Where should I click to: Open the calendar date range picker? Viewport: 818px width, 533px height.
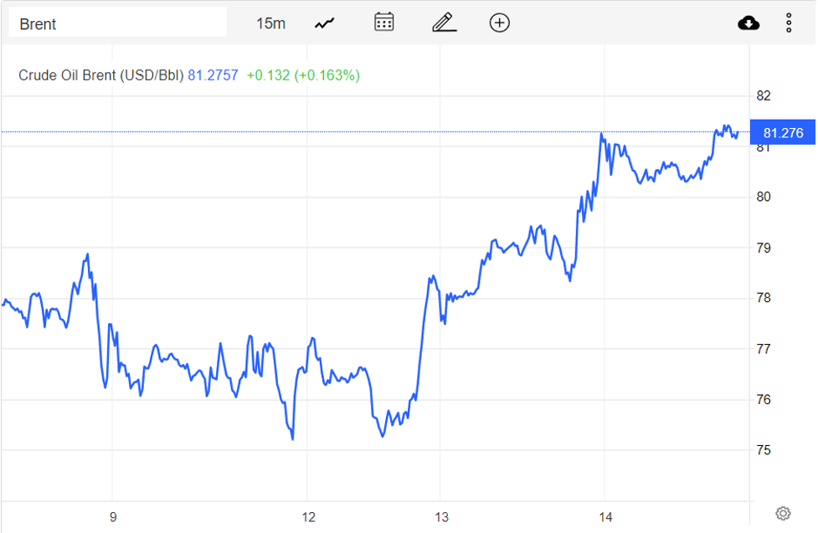(x=384, y=23)
